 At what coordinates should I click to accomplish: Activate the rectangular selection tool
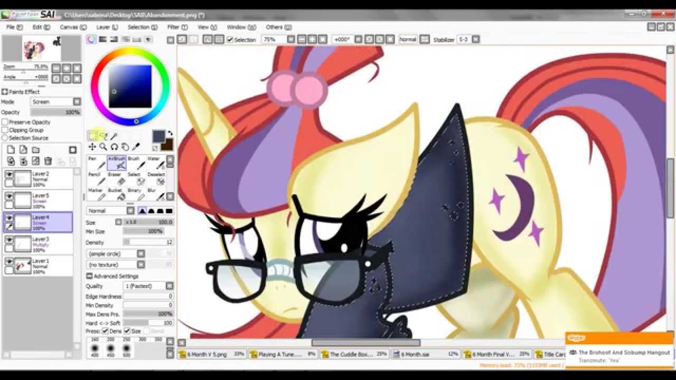click(92, 136)
